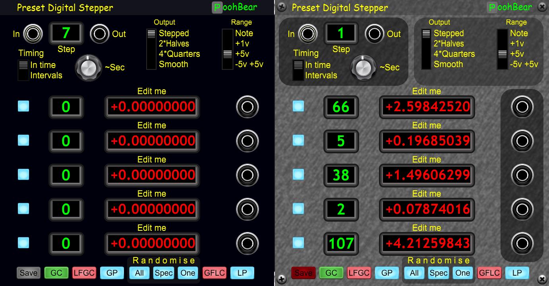This screenshot has height=286, width=549.
Task: Switch the Timing selector on the left panel
Action: point(23,70)
